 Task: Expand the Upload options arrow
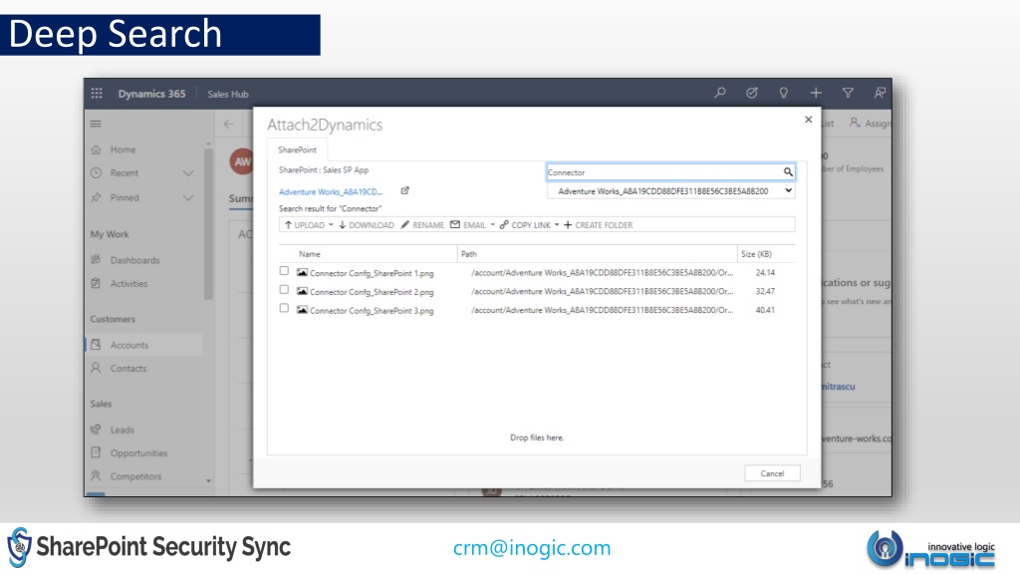[331, 225]
